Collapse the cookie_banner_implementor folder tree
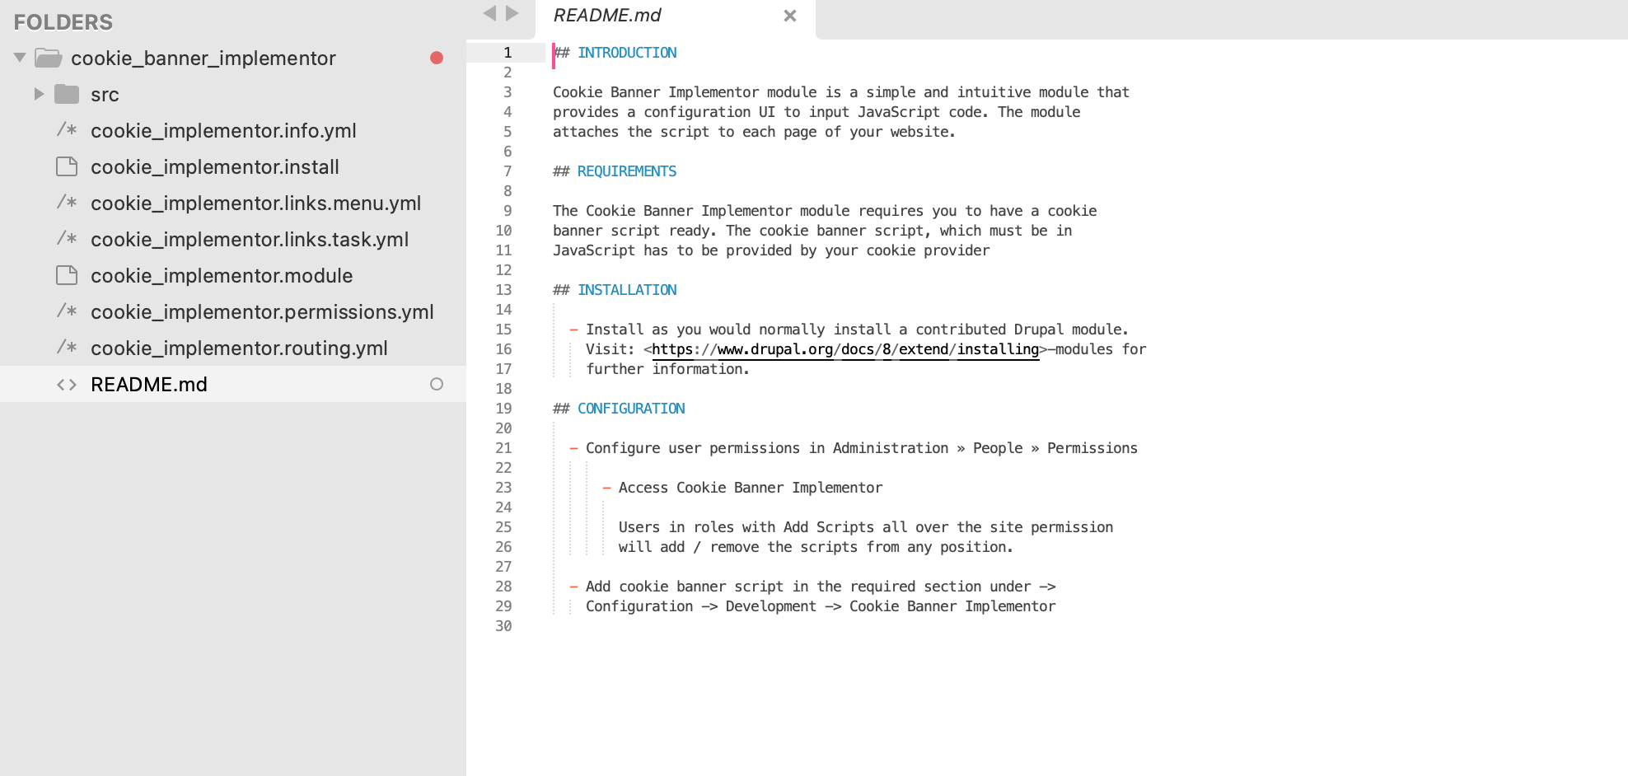 point(18,58)
